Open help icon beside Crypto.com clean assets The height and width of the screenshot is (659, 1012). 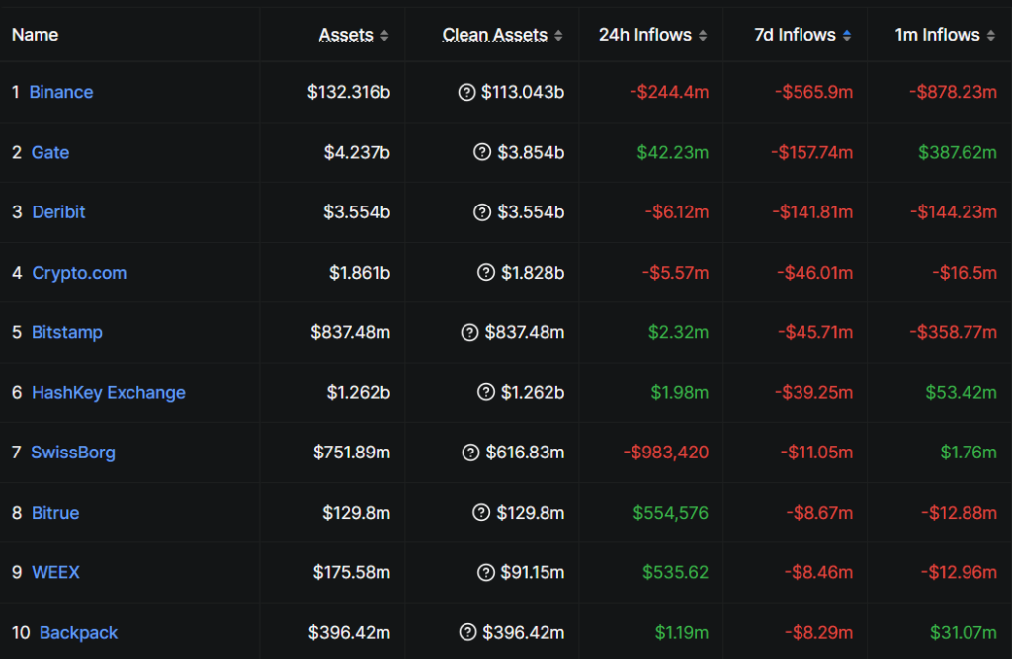486,273
